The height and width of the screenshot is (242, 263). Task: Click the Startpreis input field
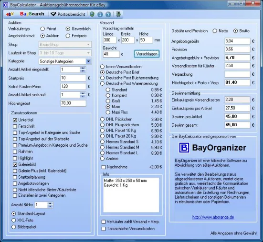74,78
